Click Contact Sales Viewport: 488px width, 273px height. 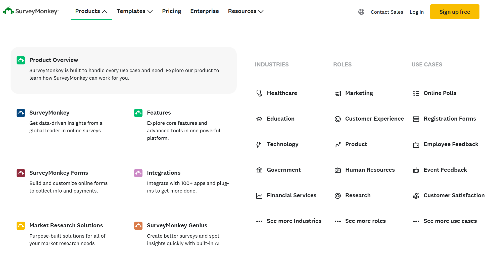[387, 12]
